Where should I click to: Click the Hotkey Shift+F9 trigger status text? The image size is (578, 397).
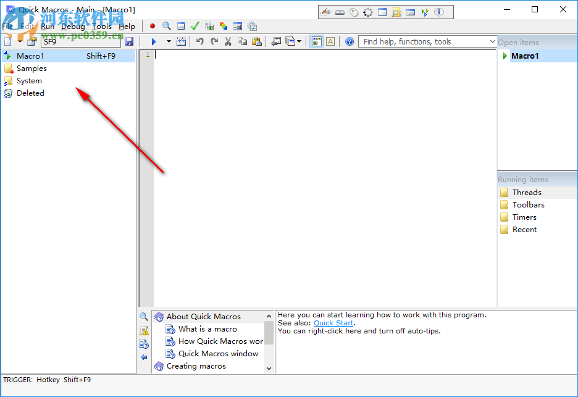point(64,380)
